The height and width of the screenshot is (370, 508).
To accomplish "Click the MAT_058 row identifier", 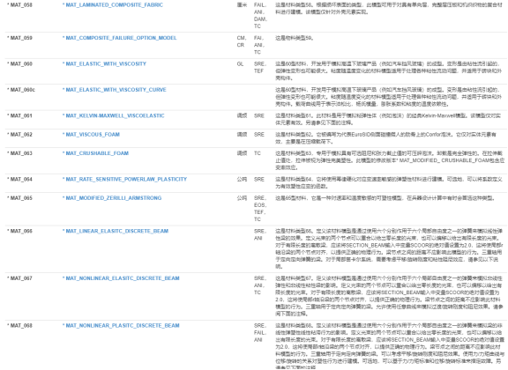I will click(19, 5).
